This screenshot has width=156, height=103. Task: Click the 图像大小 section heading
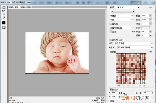tap(114, 89)
